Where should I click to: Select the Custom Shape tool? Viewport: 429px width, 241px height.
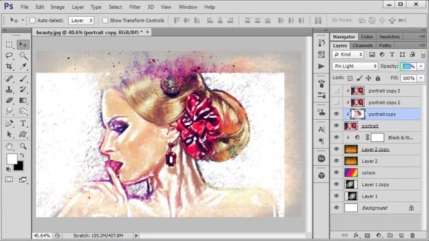pyautogui.click(x=23, y=134)
